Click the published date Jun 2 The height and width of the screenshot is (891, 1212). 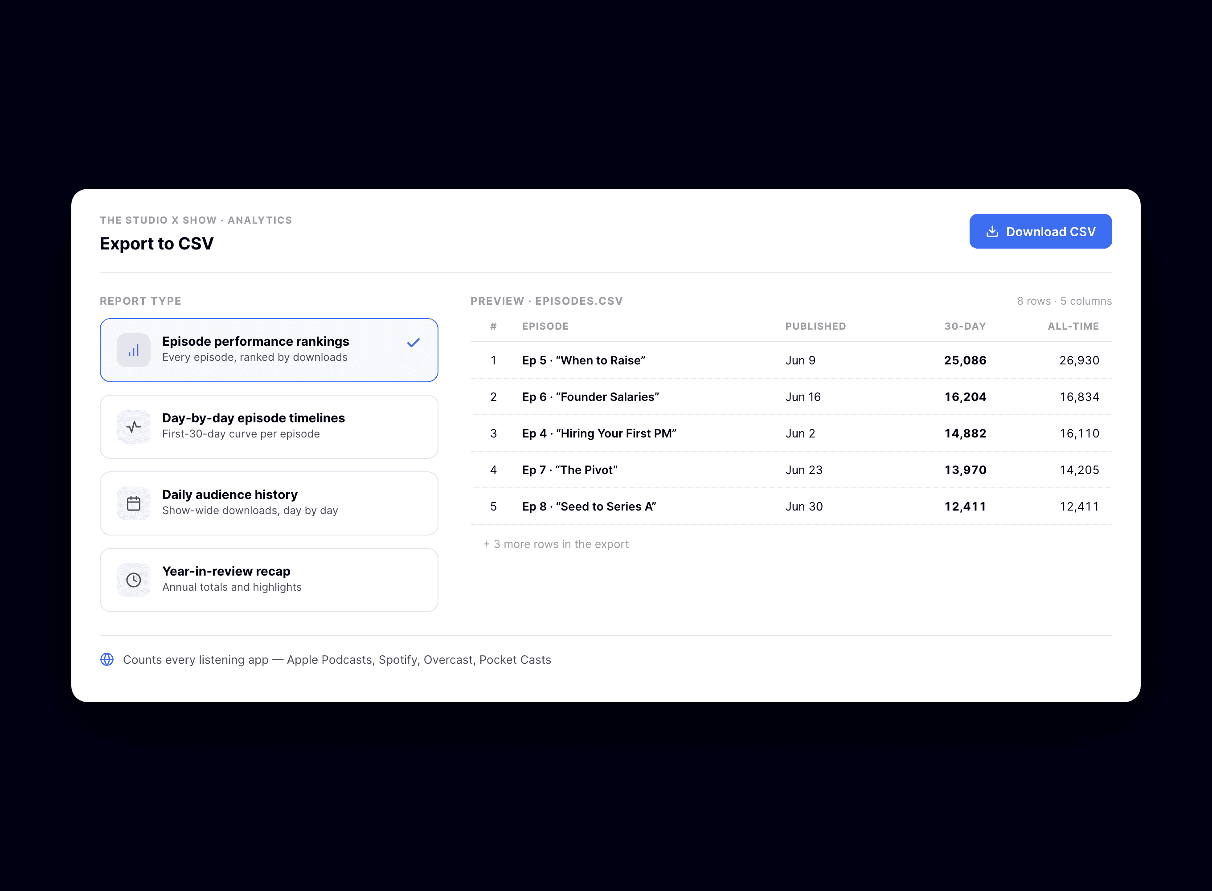point(800,433)
